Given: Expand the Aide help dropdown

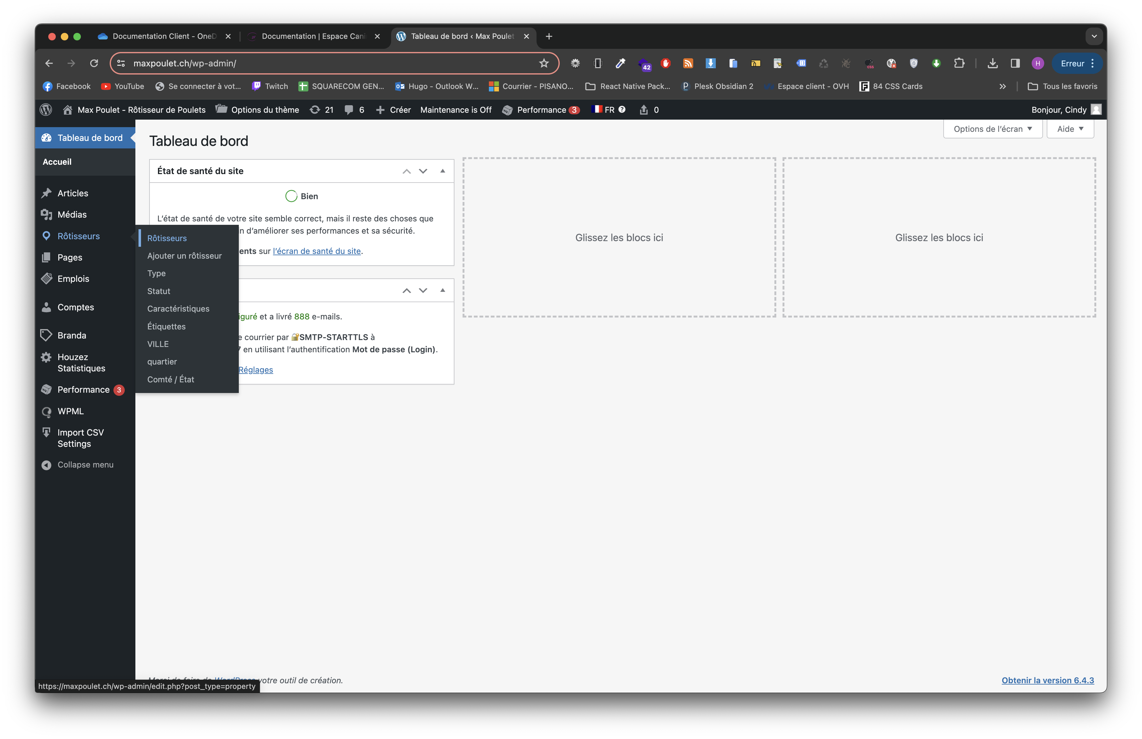Looking at the screenshot, I should click(1070, 129).
